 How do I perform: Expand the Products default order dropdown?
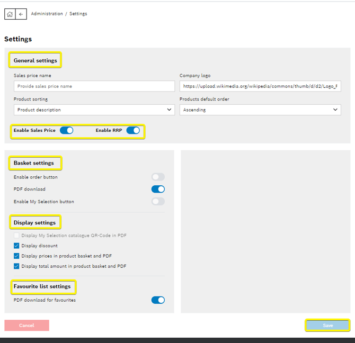[260, 110]
